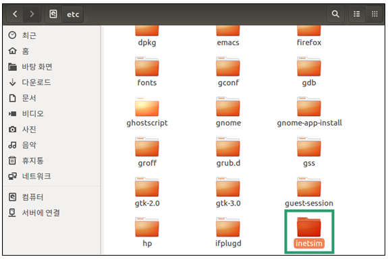Open 비디오 (Videos) in sidebar
This screenshot has height=259, width=388.
point(52,113)
